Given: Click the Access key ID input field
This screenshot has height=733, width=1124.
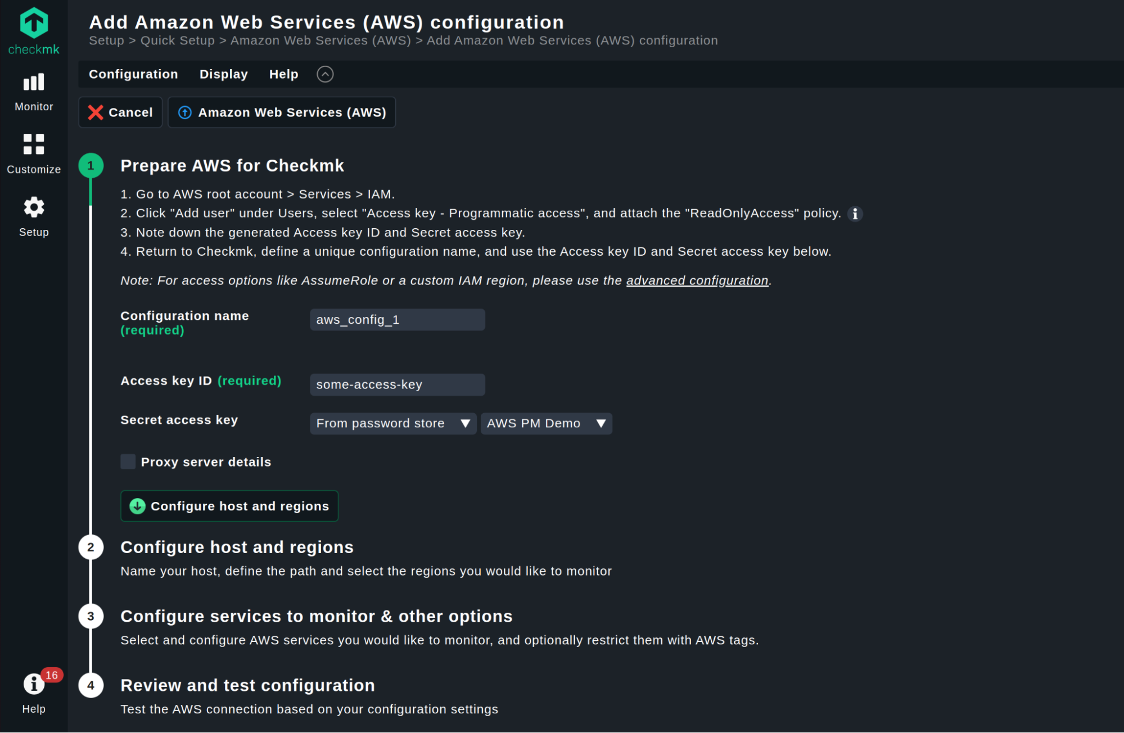Looking at the screenshot, I should point(397,384).
